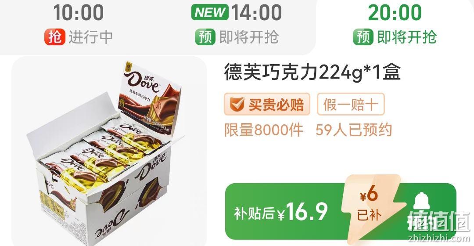Tap the green 预 icon under 20:00
Screen dimensions: 474x246
click(363, 37)
